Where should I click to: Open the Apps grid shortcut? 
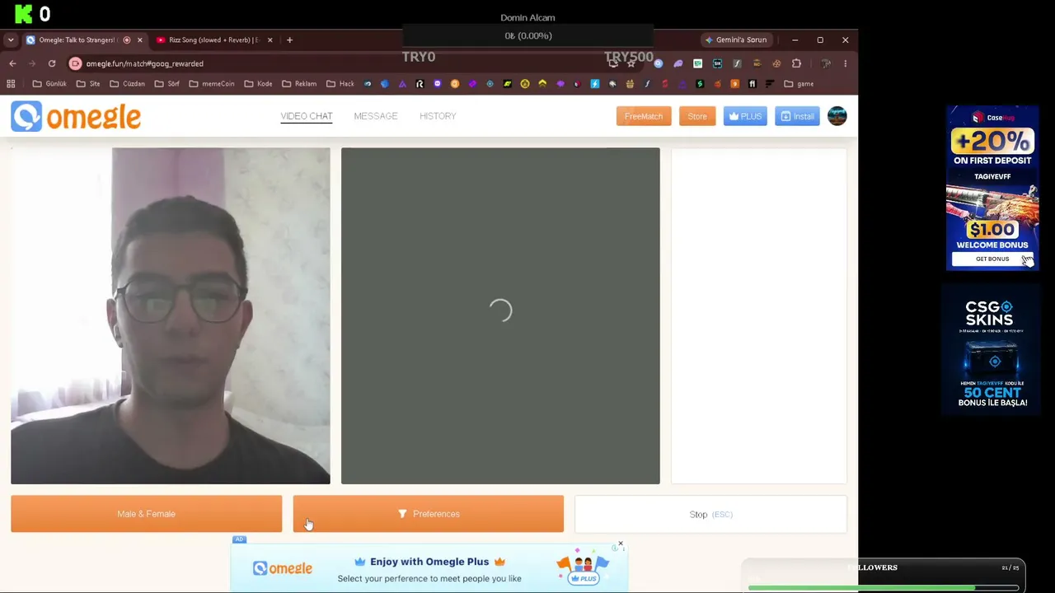(x=11, y=83)
